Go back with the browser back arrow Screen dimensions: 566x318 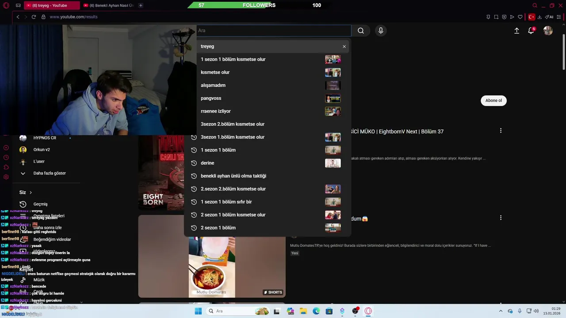coord(18,17)
